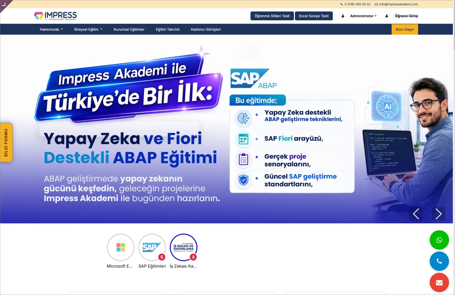This screenshot has height=295, width=455.
Task: Click the corner toggle icon at top-left
Action: [x=4, y=4]
